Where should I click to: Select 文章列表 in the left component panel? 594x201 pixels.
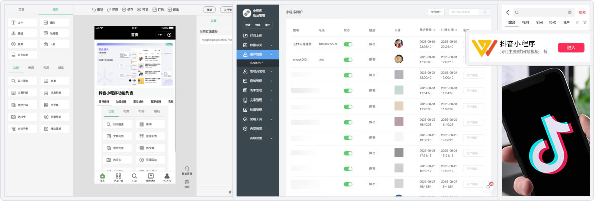coord(22,92)
